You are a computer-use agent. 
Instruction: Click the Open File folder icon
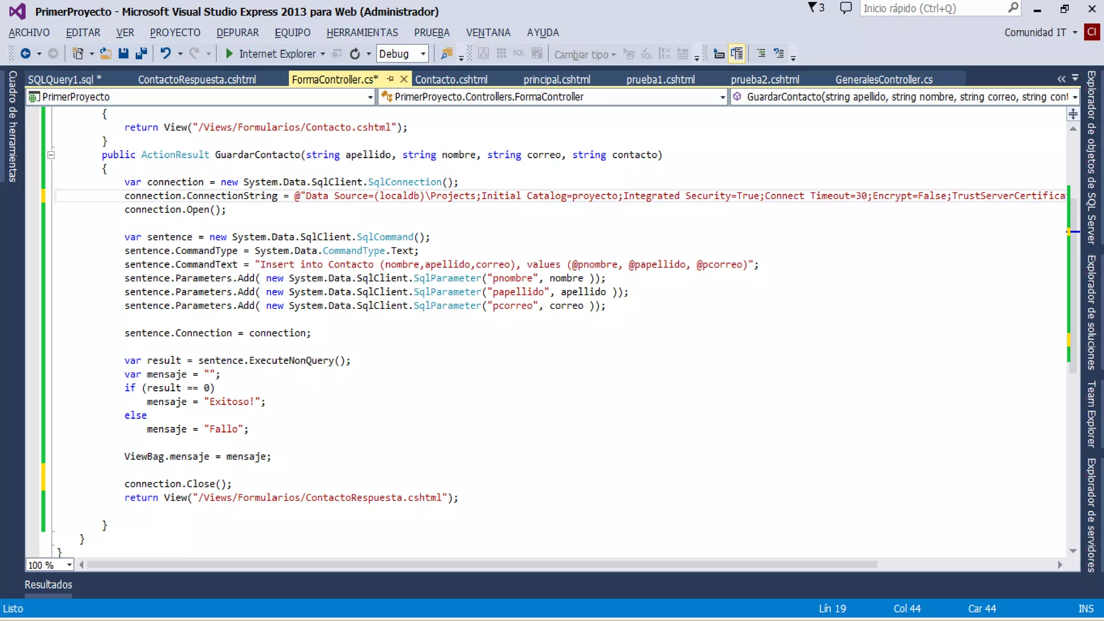point(106,53)
